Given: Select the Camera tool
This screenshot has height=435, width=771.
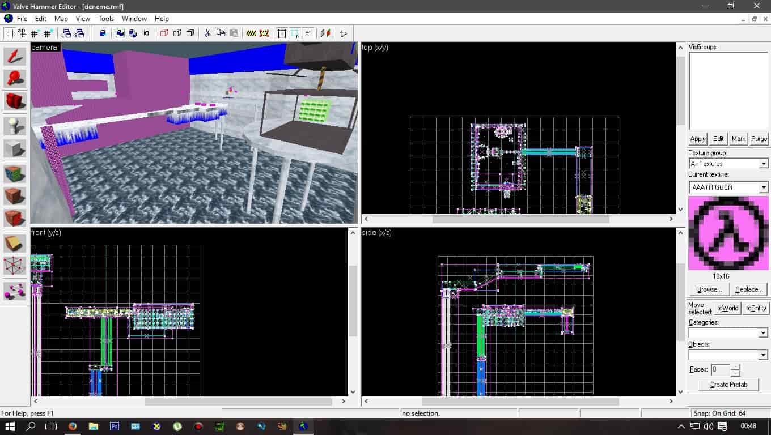Looking at the screenshot, I should pyautogui.click(x=15, y=101).
